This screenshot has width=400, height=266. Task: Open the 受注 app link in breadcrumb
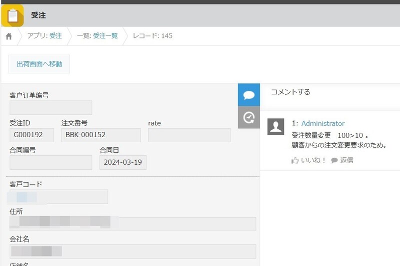pos(55,35)
